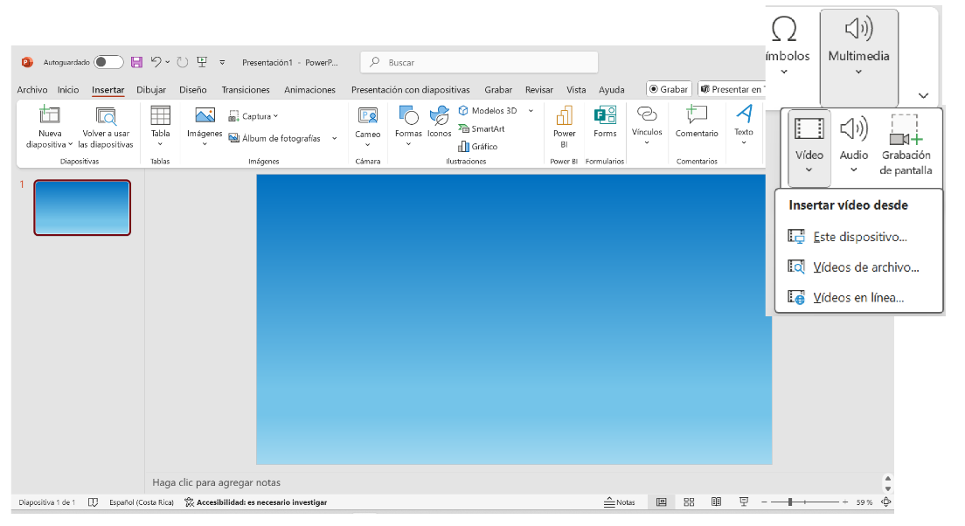Click the save icon in title bar
The width and height of the screenshot is (965, 526).
click(136, 62)
